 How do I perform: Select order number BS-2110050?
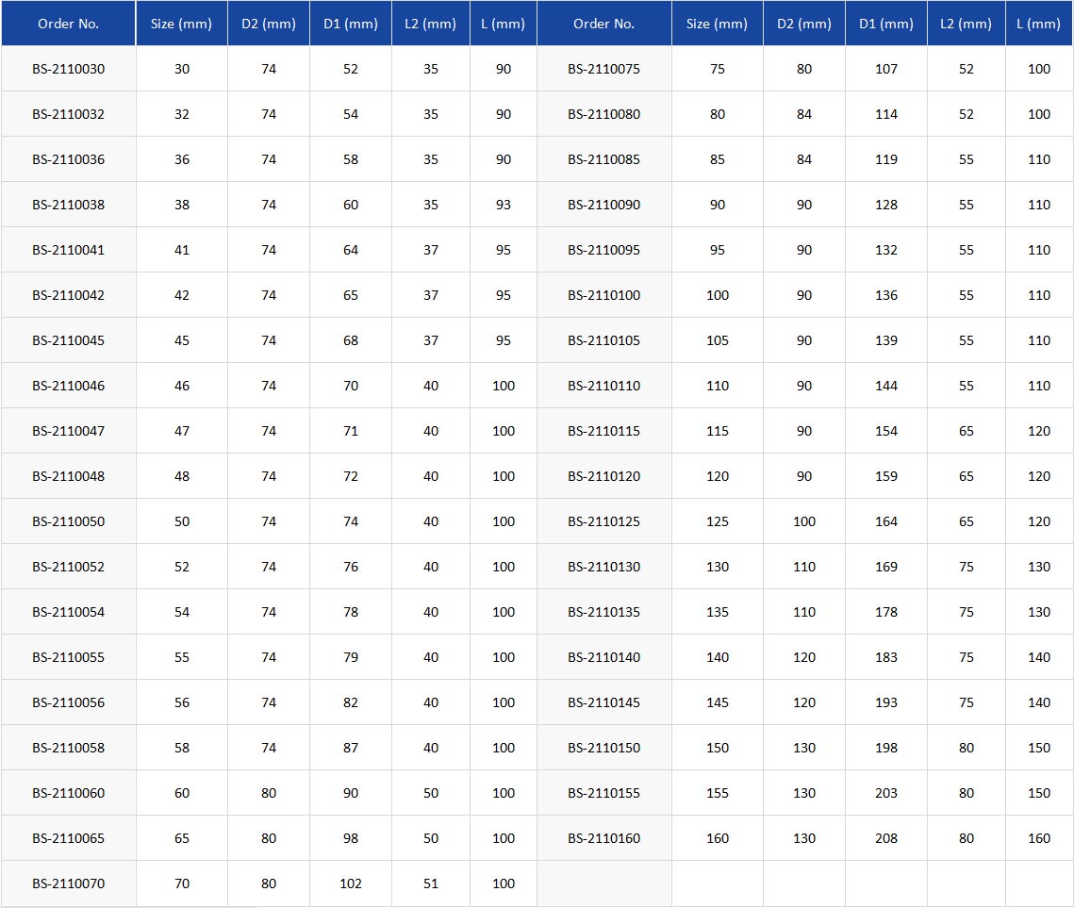tap(68, 521)
